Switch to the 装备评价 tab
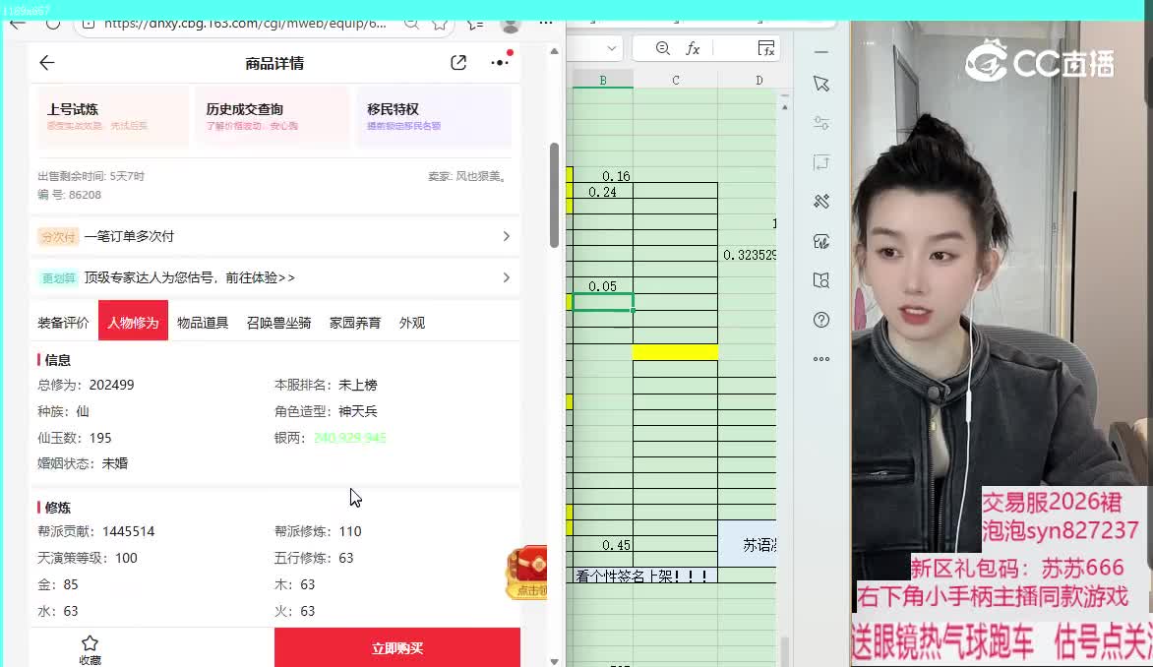Image resolution: width=1153 pixels, height=667 pixels. pos(63,323)
